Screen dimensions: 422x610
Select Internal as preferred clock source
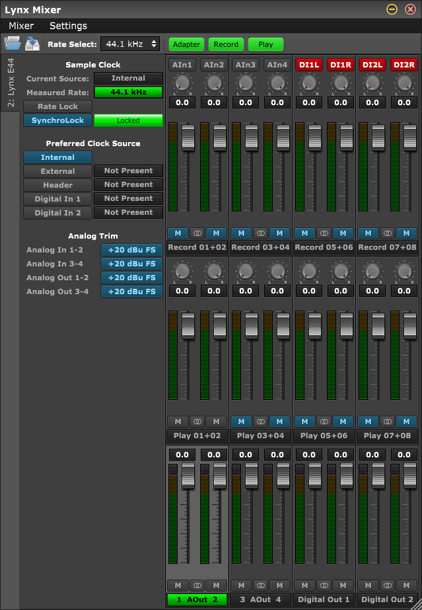pyautogui.click(x=57, y=157)
